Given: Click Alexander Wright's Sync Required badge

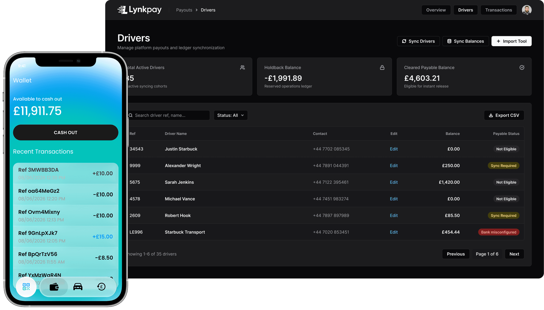Looking at the screenshot, I should (x=503, y=166).
